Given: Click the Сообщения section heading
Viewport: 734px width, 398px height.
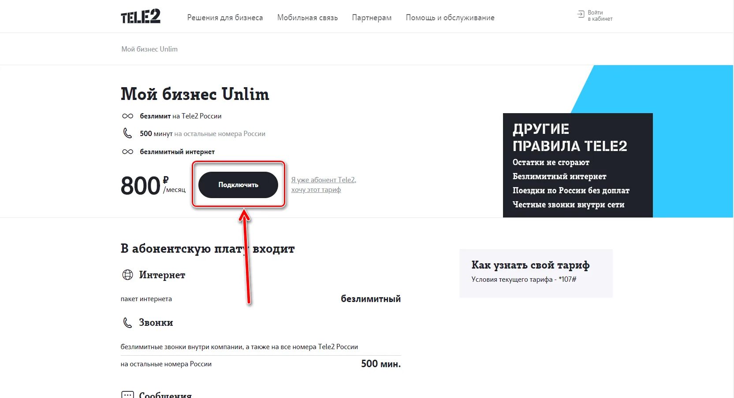Looking at the screenshot, I should (x=165, y=394).
